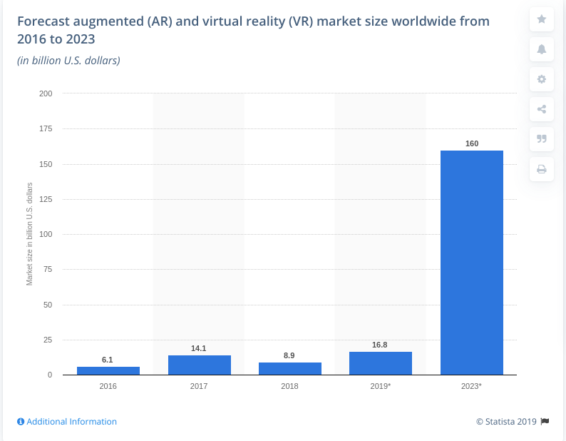Click the 50 y-axis tick label
The image size is (566, 441).
(x=48, y=305)
